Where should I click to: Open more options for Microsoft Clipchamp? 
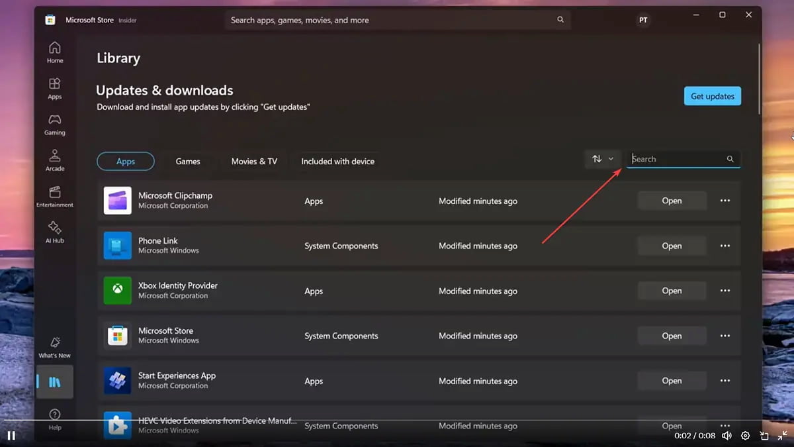(x=725, y=201)
